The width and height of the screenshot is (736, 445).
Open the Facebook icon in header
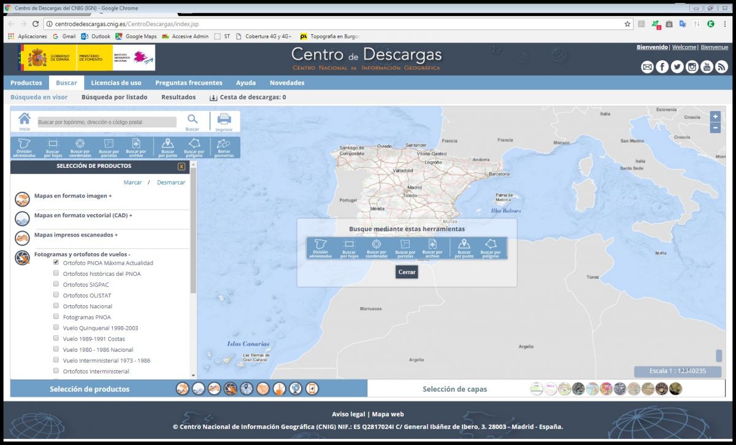pyautogui.click(x=662, y=67)
